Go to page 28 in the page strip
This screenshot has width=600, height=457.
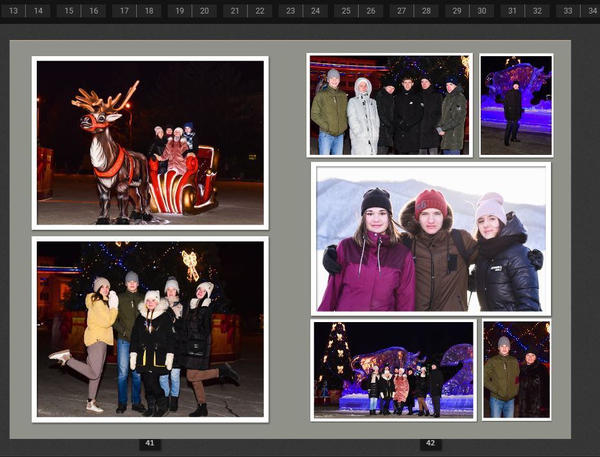pos(426,11)
